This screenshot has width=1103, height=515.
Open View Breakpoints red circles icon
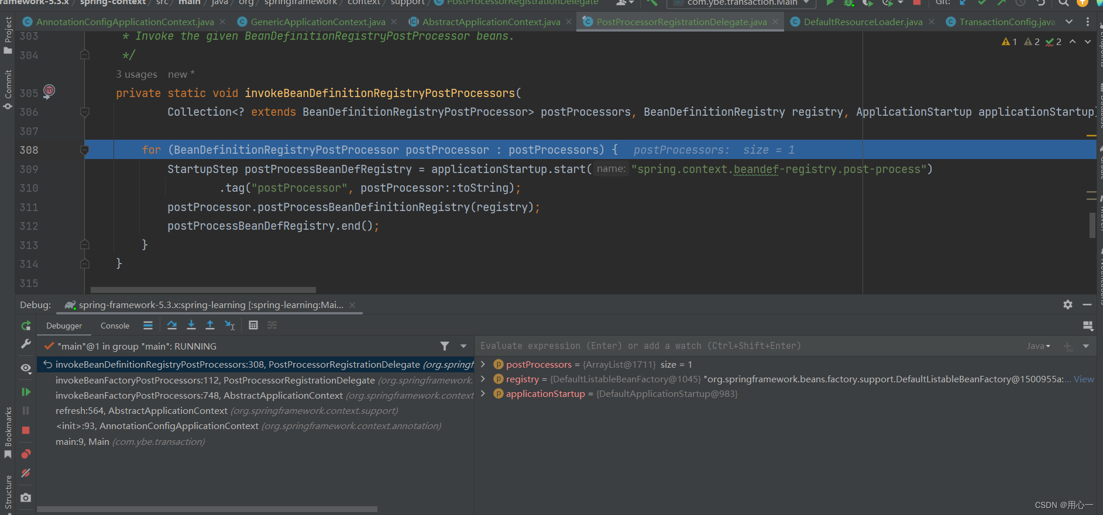[26, 454]
